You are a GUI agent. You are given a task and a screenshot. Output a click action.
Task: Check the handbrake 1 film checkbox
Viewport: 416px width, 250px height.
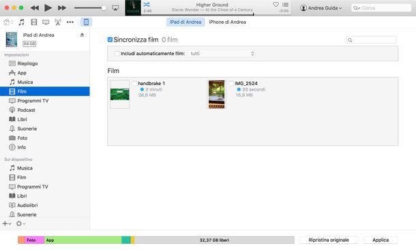134,84
